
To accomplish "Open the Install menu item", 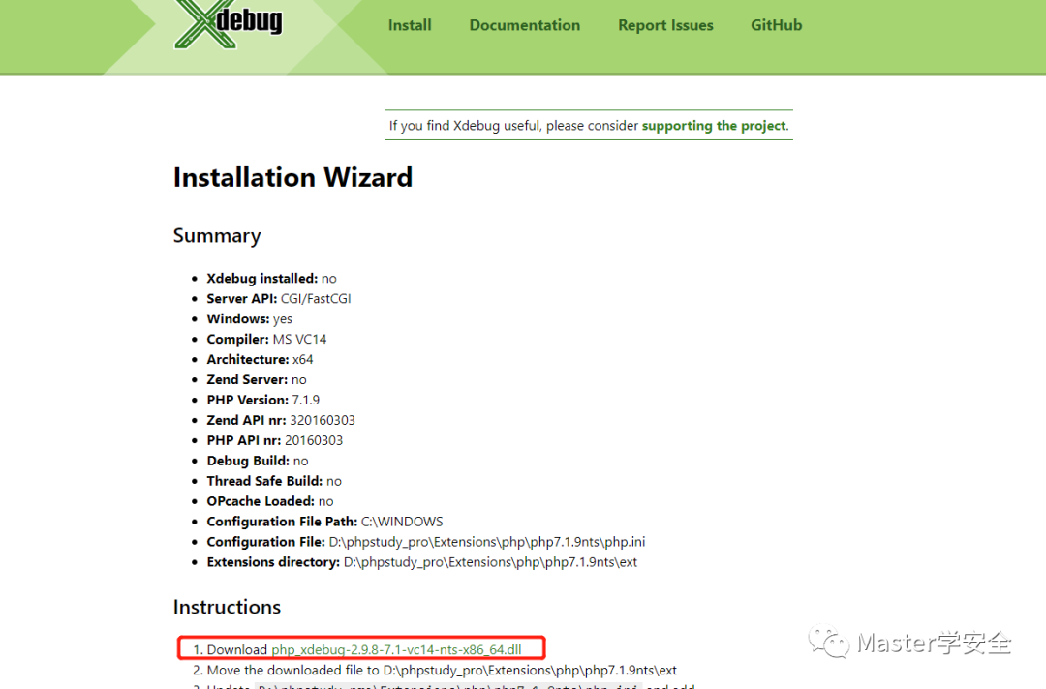I will (x=410, y=25).
